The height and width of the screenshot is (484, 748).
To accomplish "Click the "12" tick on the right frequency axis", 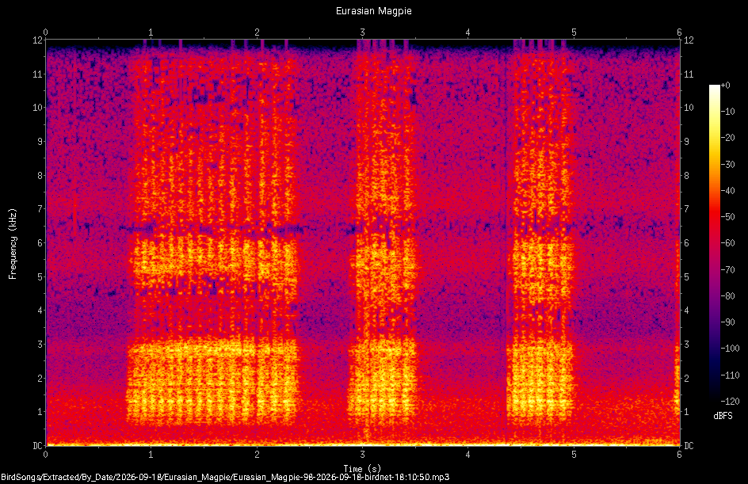I will tap(689, 40).
